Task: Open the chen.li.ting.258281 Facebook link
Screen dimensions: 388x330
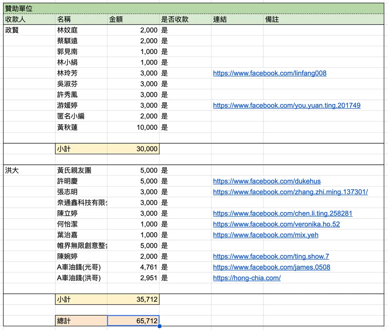Action: [283, 214]
